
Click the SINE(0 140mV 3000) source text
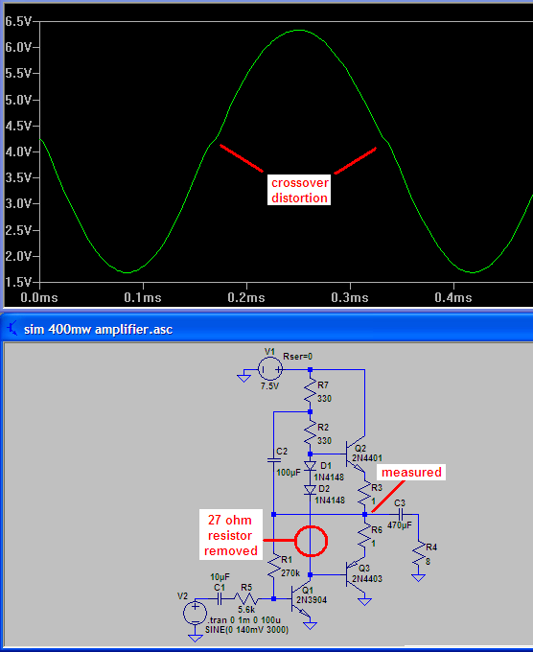click(246, 630)
